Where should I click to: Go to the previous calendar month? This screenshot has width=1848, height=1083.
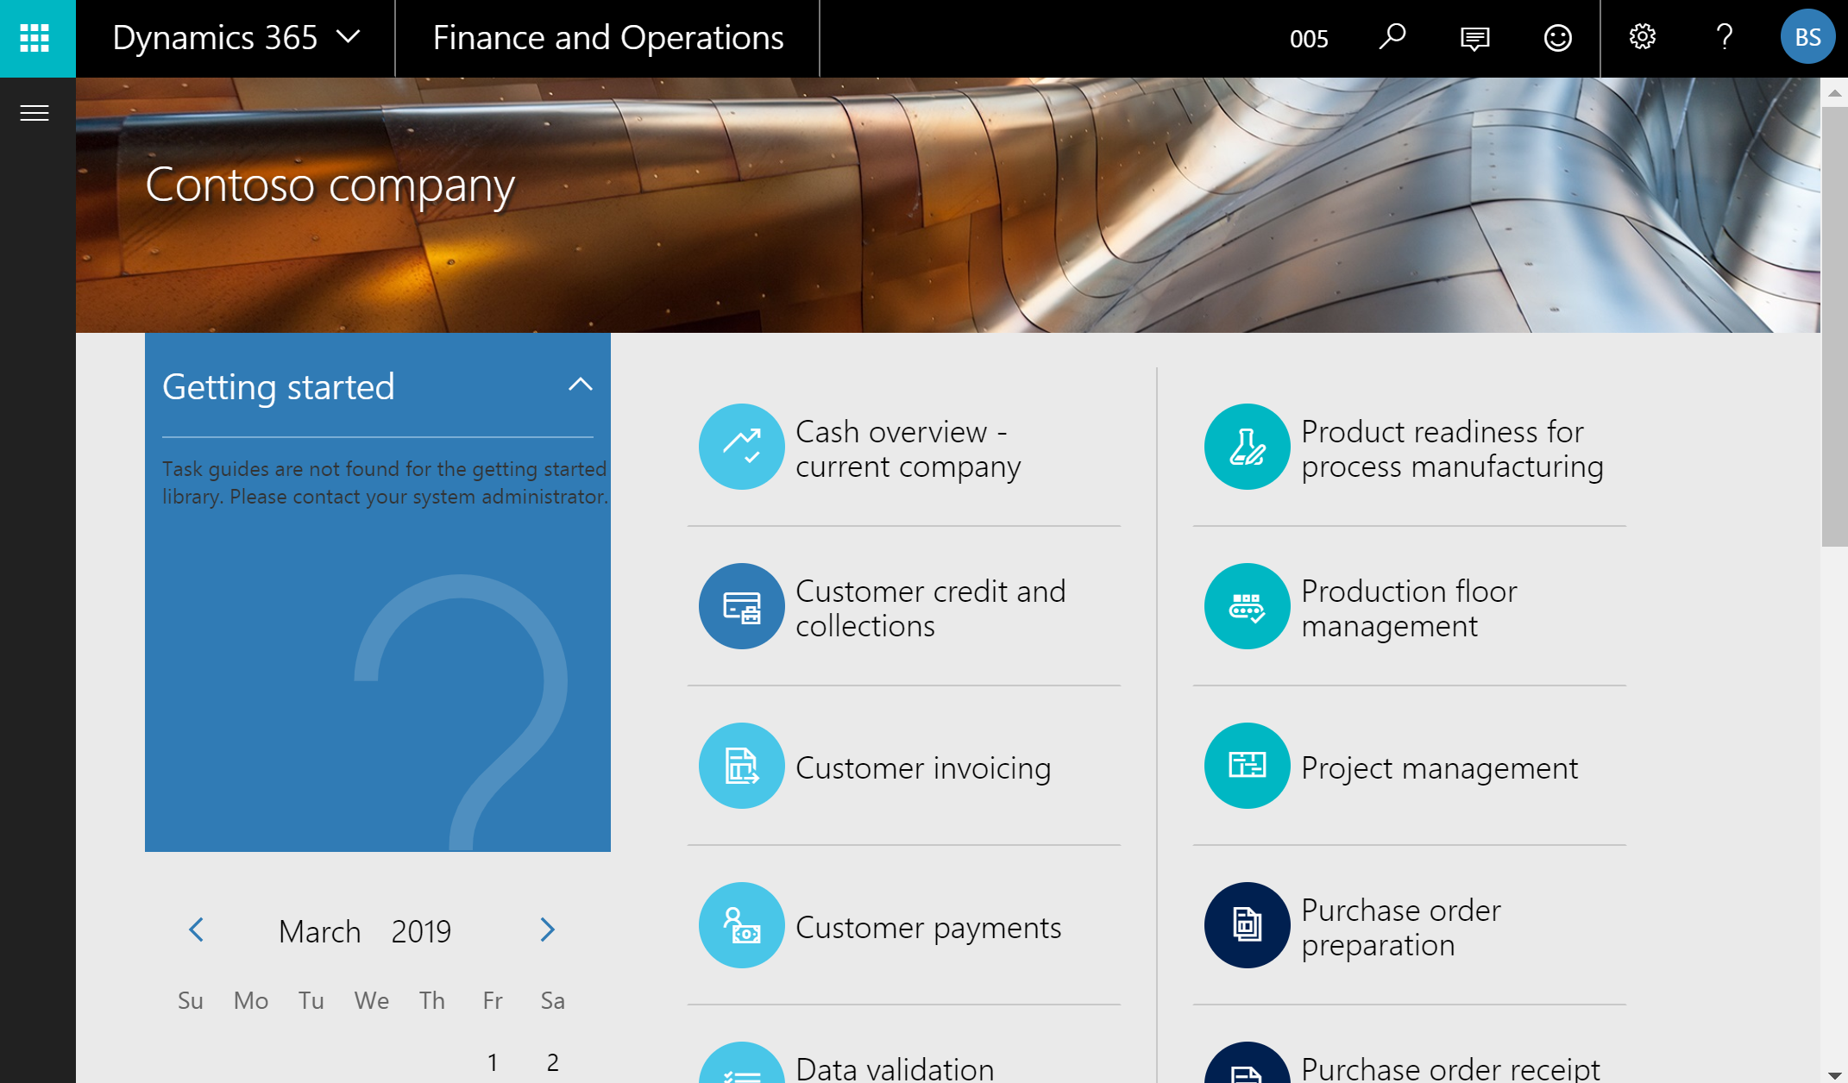coord(197,930)
